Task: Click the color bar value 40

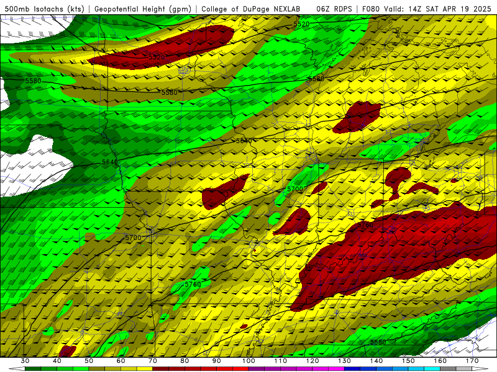Action: tap(57, 361)
